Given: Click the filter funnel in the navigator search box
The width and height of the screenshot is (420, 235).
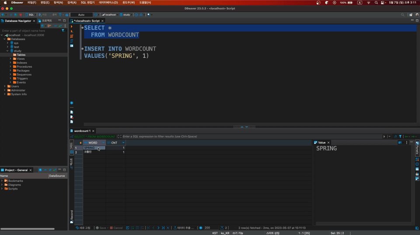Looking at the screenshot, I should pyautogui.click(x=63, y=31).
